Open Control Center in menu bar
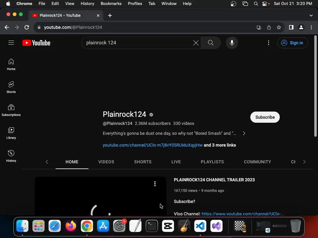This screenshot has height=238, width=318. click(x=265, y=4)
